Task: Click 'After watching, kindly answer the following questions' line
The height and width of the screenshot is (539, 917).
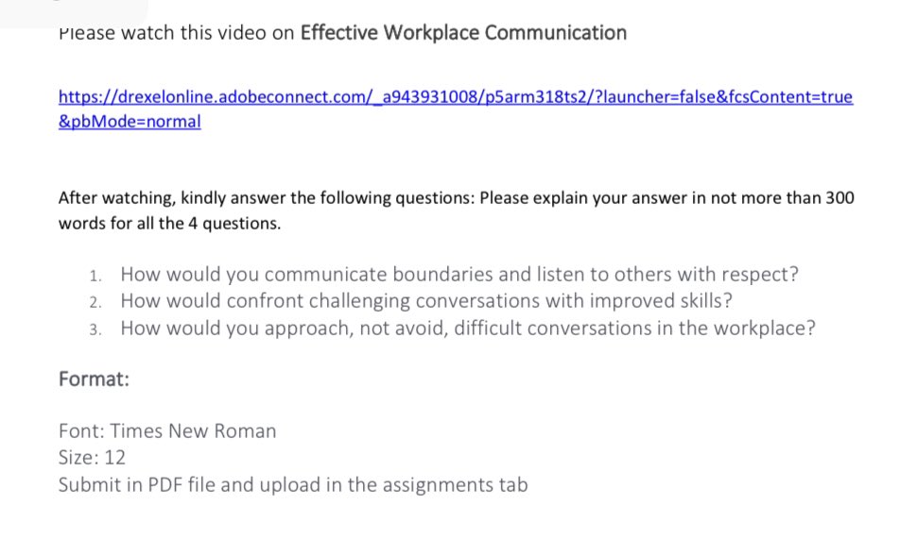Action: [x=457, y=198]
